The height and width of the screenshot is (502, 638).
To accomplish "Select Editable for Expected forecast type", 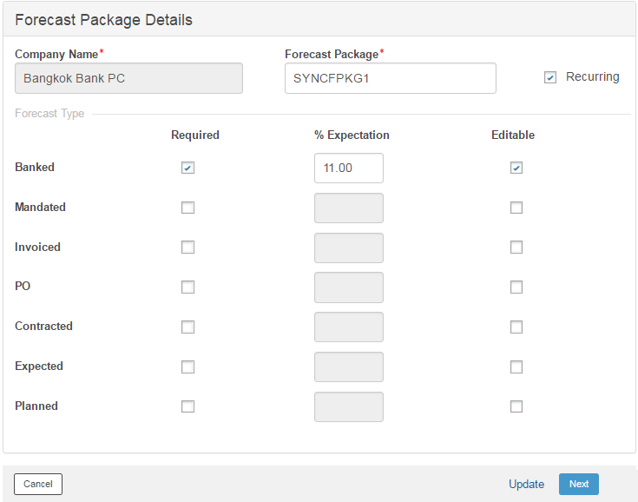I will click(x=516, y=367).
